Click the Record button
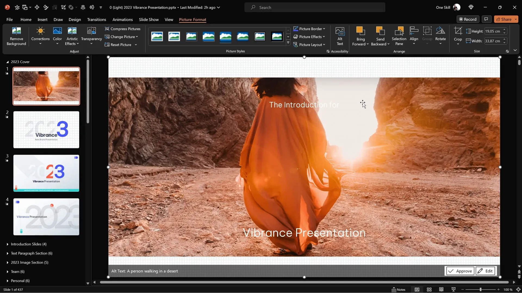 click(468, 19)
